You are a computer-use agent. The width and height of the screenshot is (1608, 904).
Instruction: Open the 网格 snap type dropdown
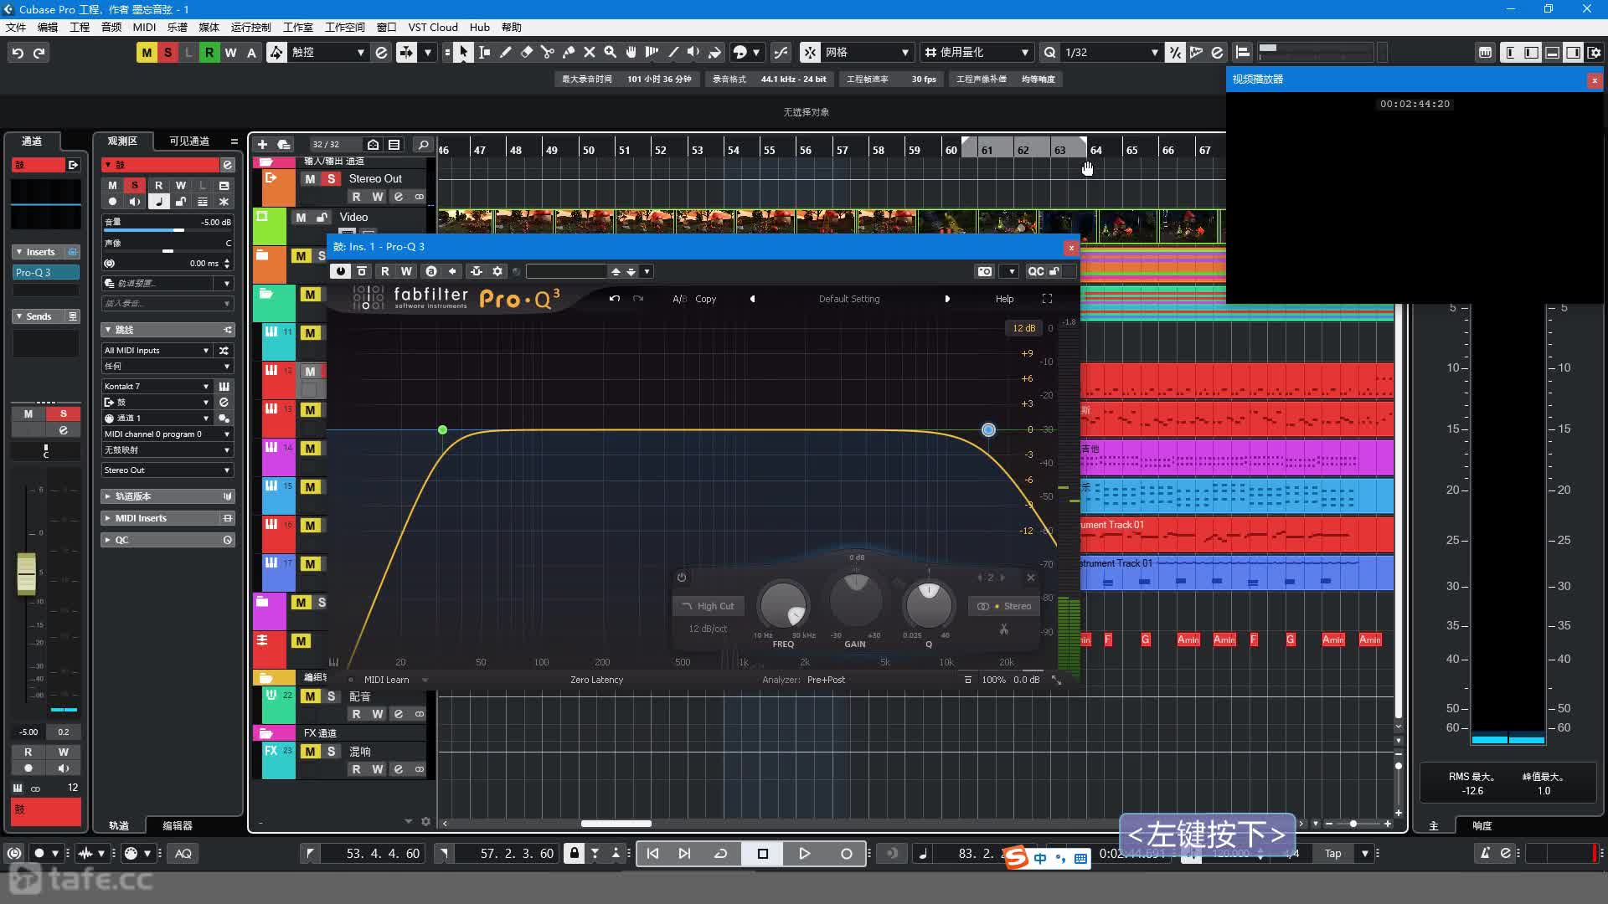(x=867, y=52)
